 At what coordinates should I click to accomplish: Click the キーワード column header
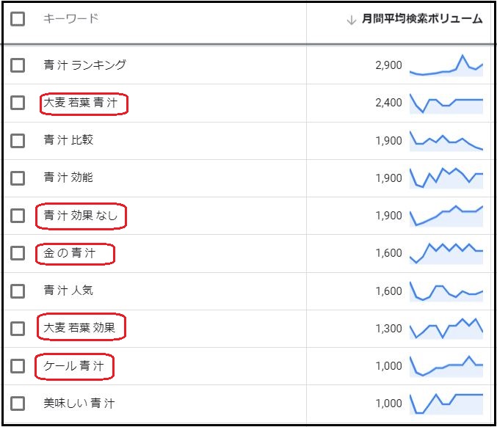tap(70, 19)
